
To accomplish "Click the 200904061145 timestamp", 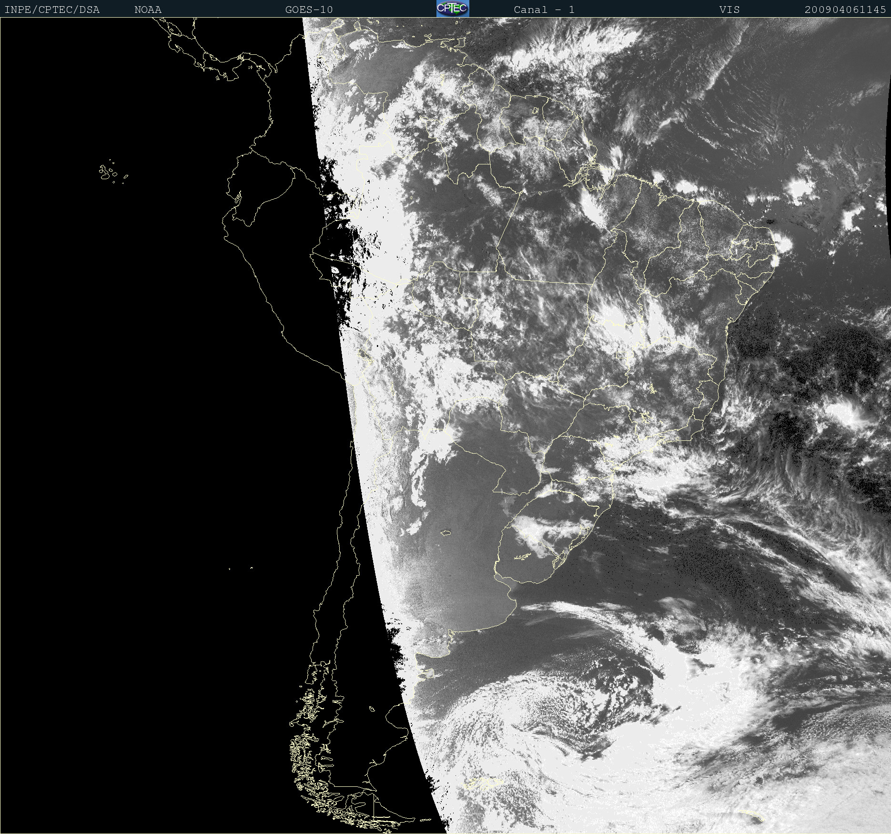I will tap(845, 10).
